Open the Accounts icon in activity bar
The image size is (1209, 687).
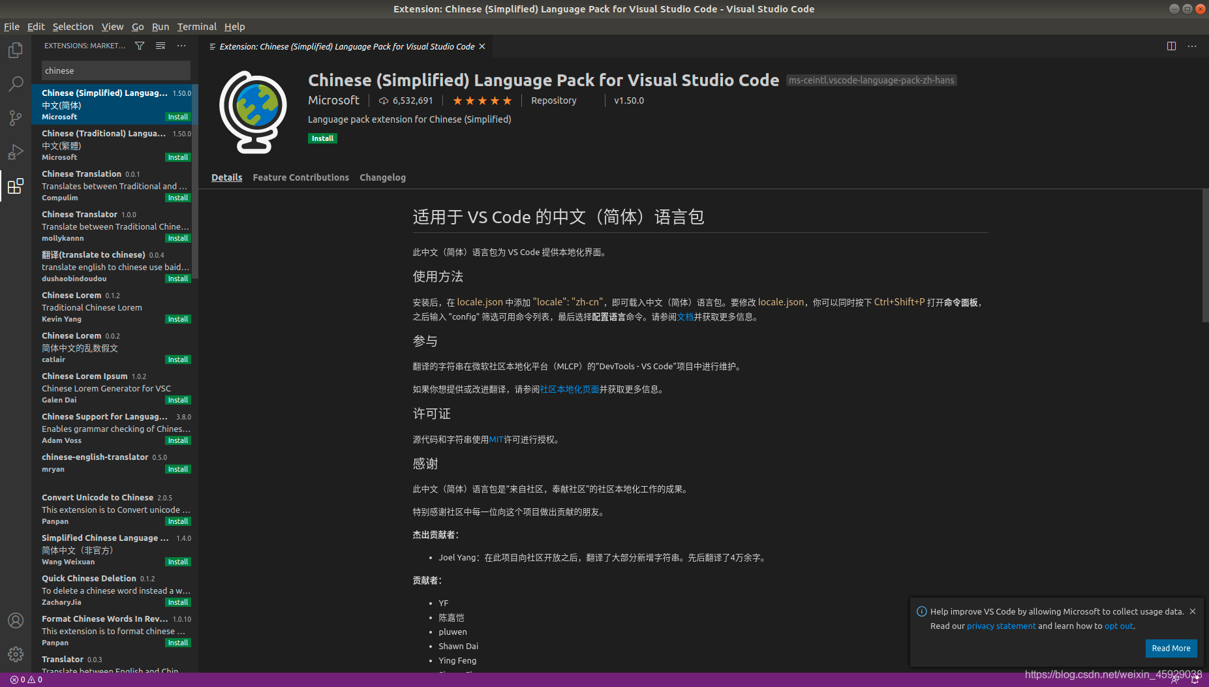16,620
